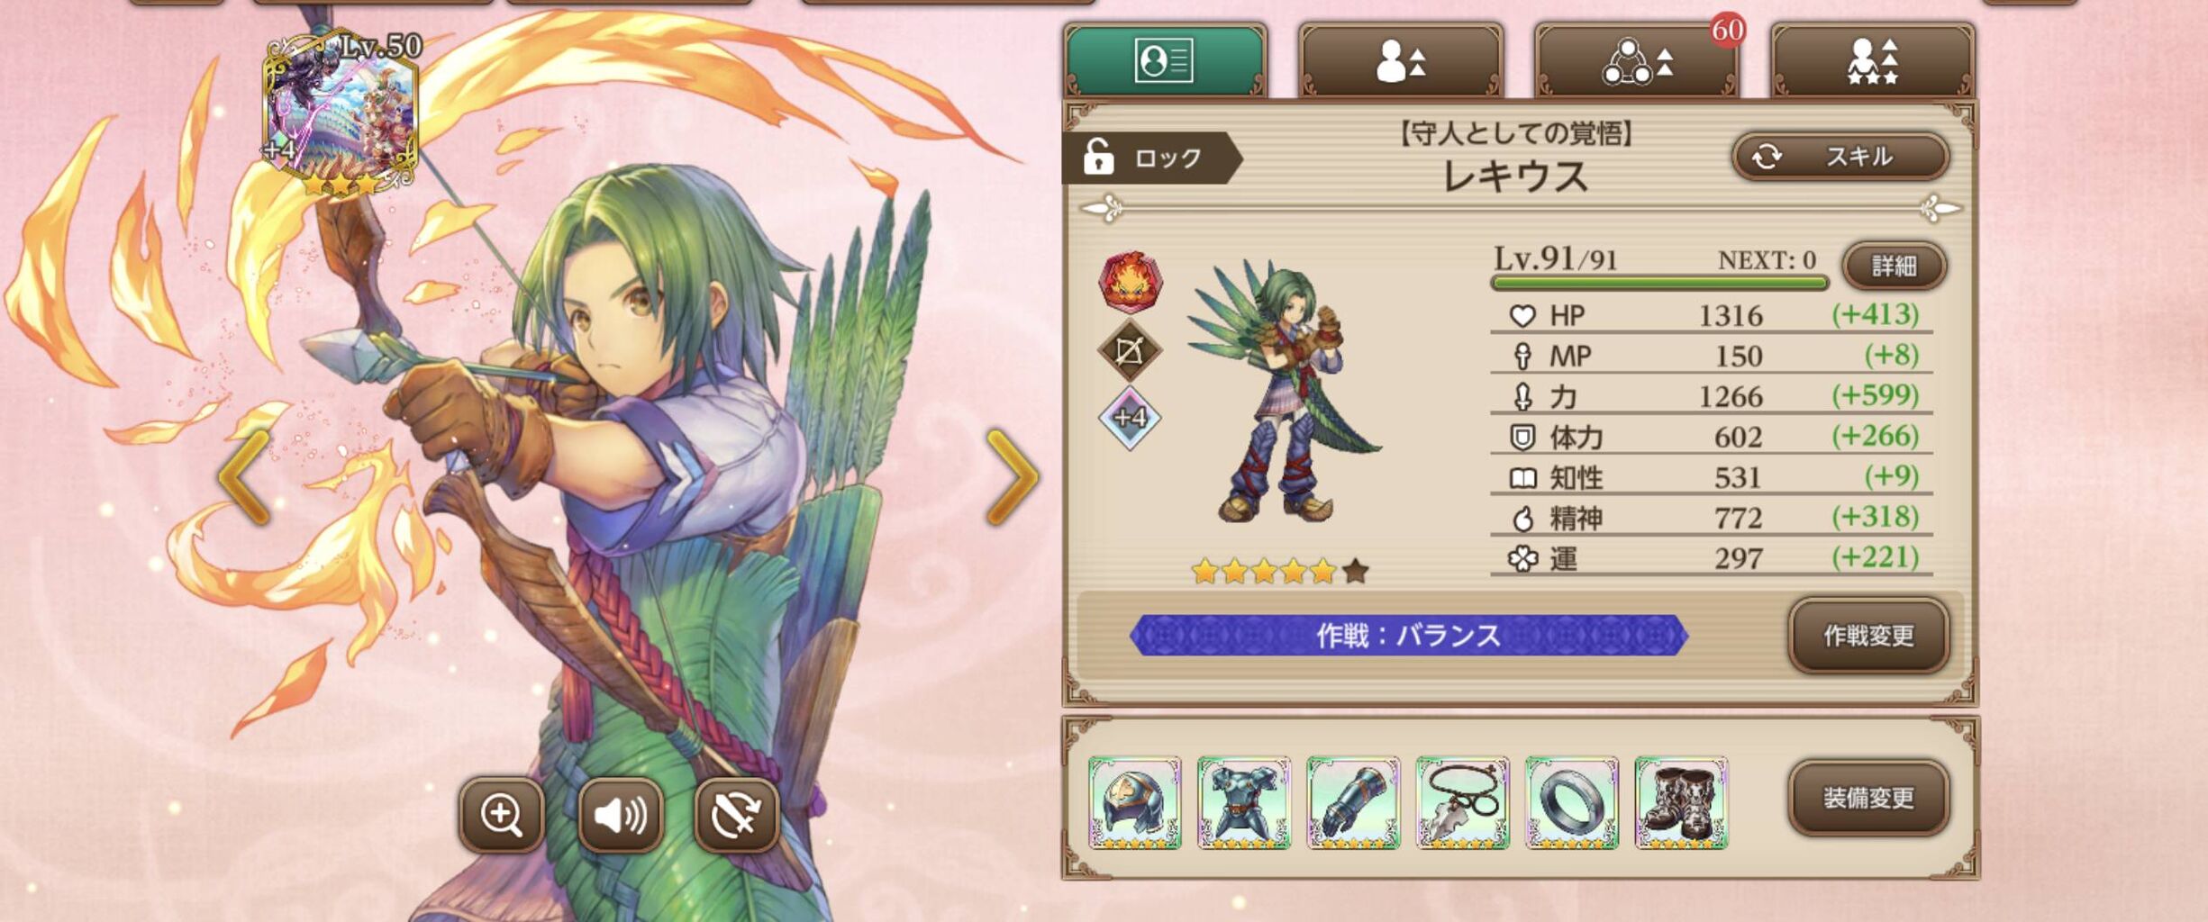Select the necklace accessory slot

tap(1462, 802)
